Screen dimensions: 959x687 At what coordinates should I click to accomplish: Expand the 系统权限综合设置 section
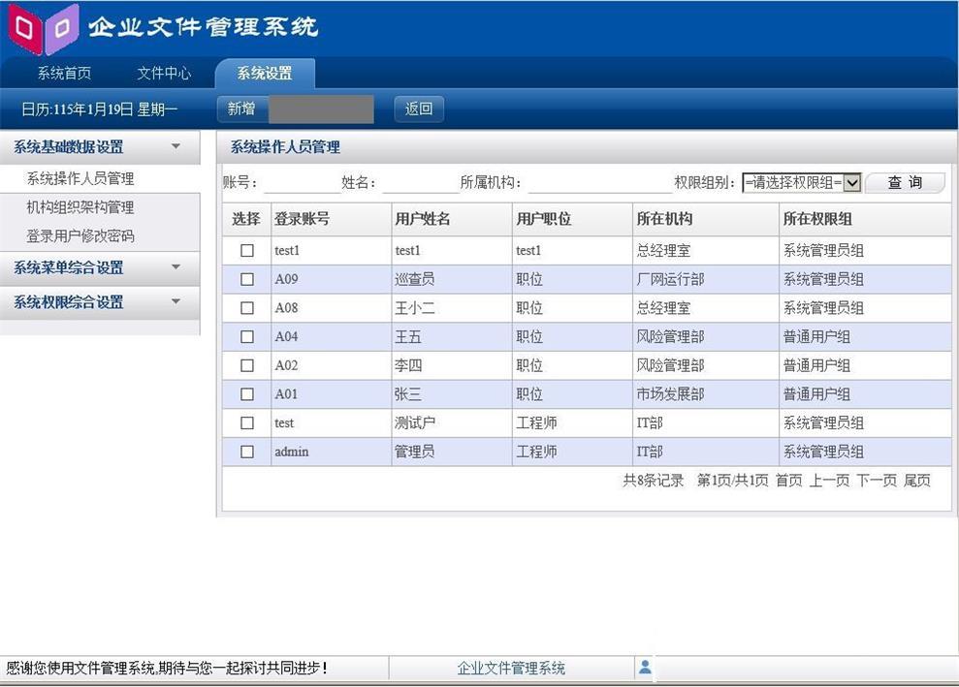(x=176, y=302)
